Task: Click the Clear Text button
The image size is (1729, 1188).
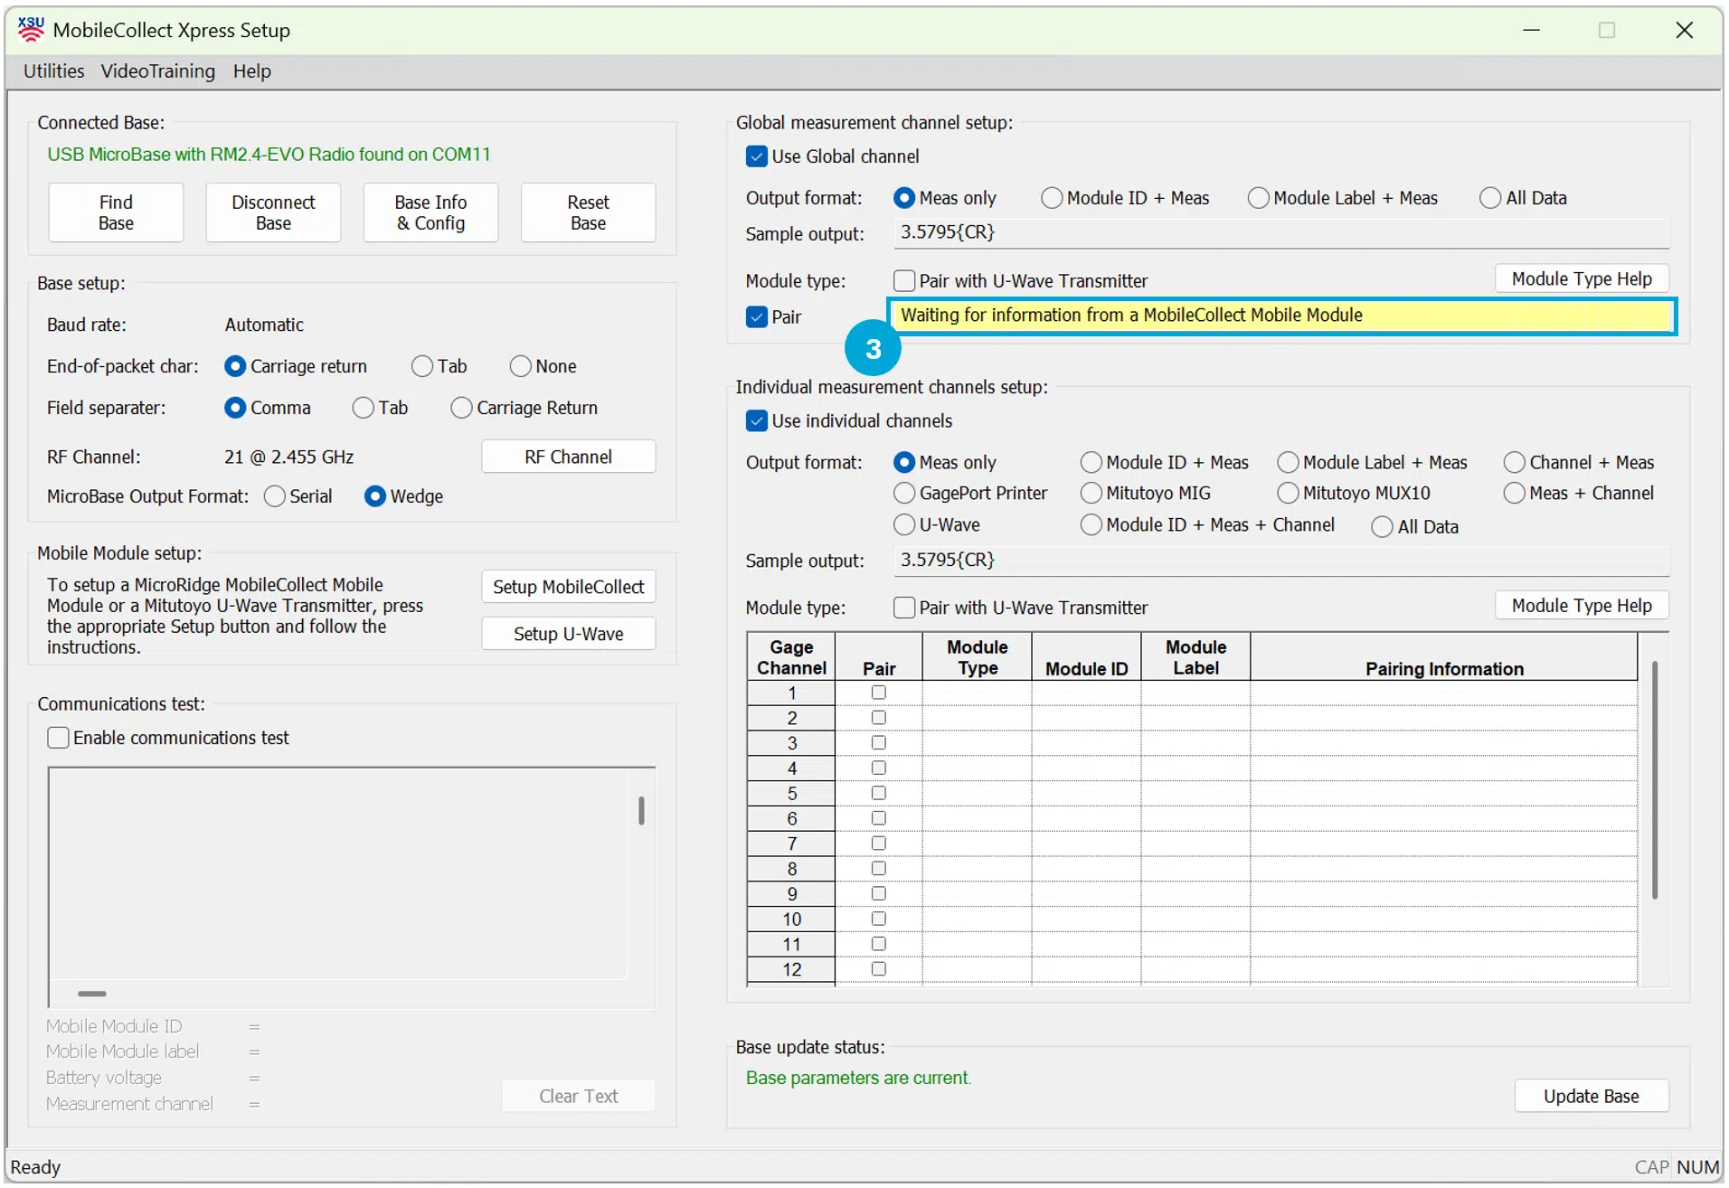Action: [x=578, y=1097]
